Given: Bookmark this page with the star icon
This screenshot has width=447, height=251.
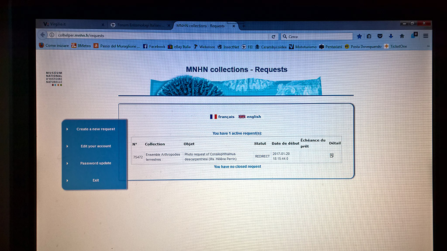Looking at the screenshot, I should (359, 36).
